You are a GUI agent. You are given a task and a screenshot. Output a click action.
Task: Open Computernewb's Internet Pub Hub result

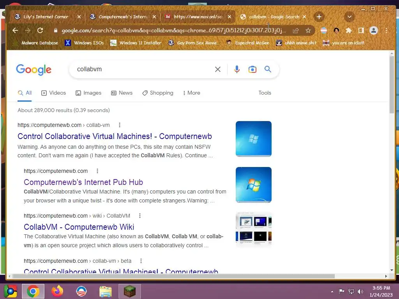83,182
